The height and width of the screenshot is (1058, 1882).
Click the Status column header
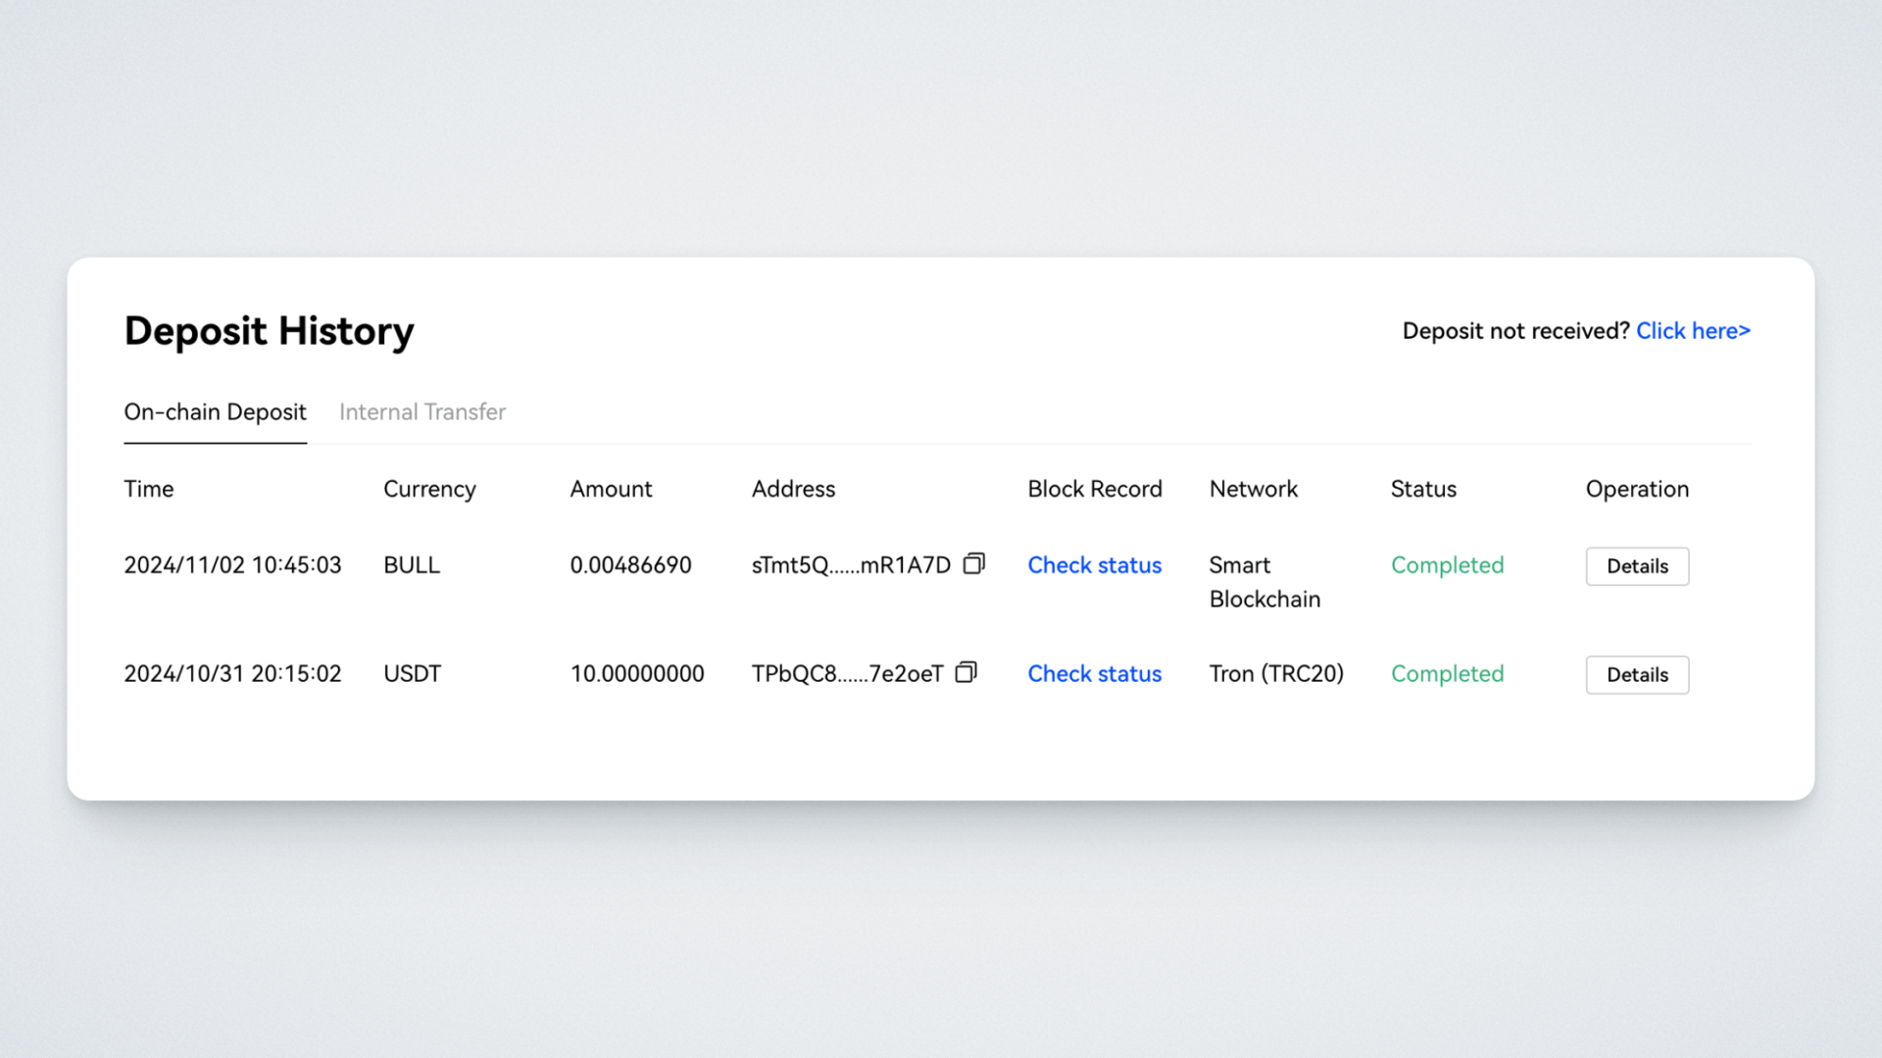[1423, 489]
